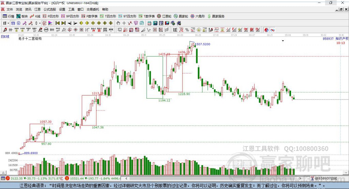The height and width of the screenshot is (189, 349).
Task: Open the 文件 menu
Action: (10, 9)
